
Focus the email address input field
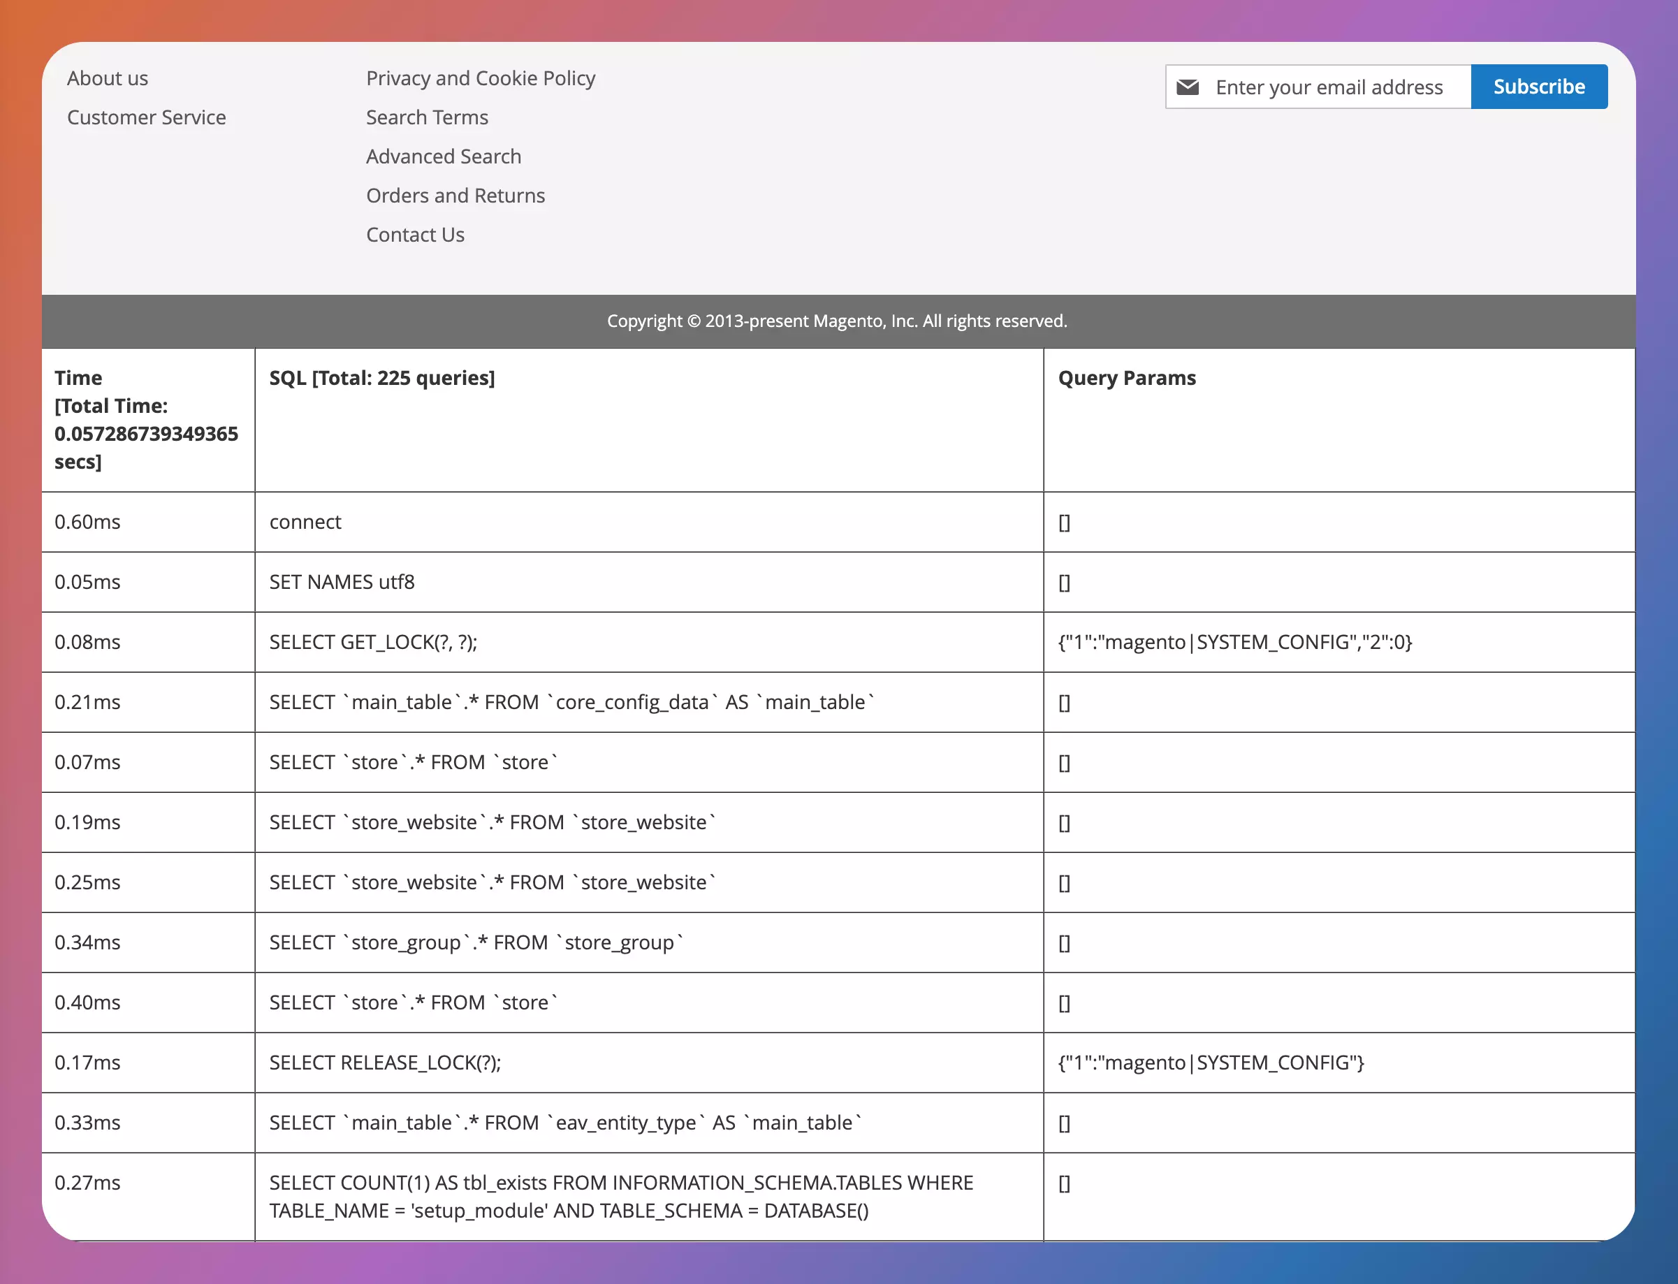tap(1318, 87)
